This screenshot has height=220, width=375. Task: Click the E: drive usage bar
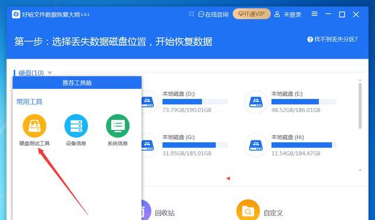click(x=304, y=102)
